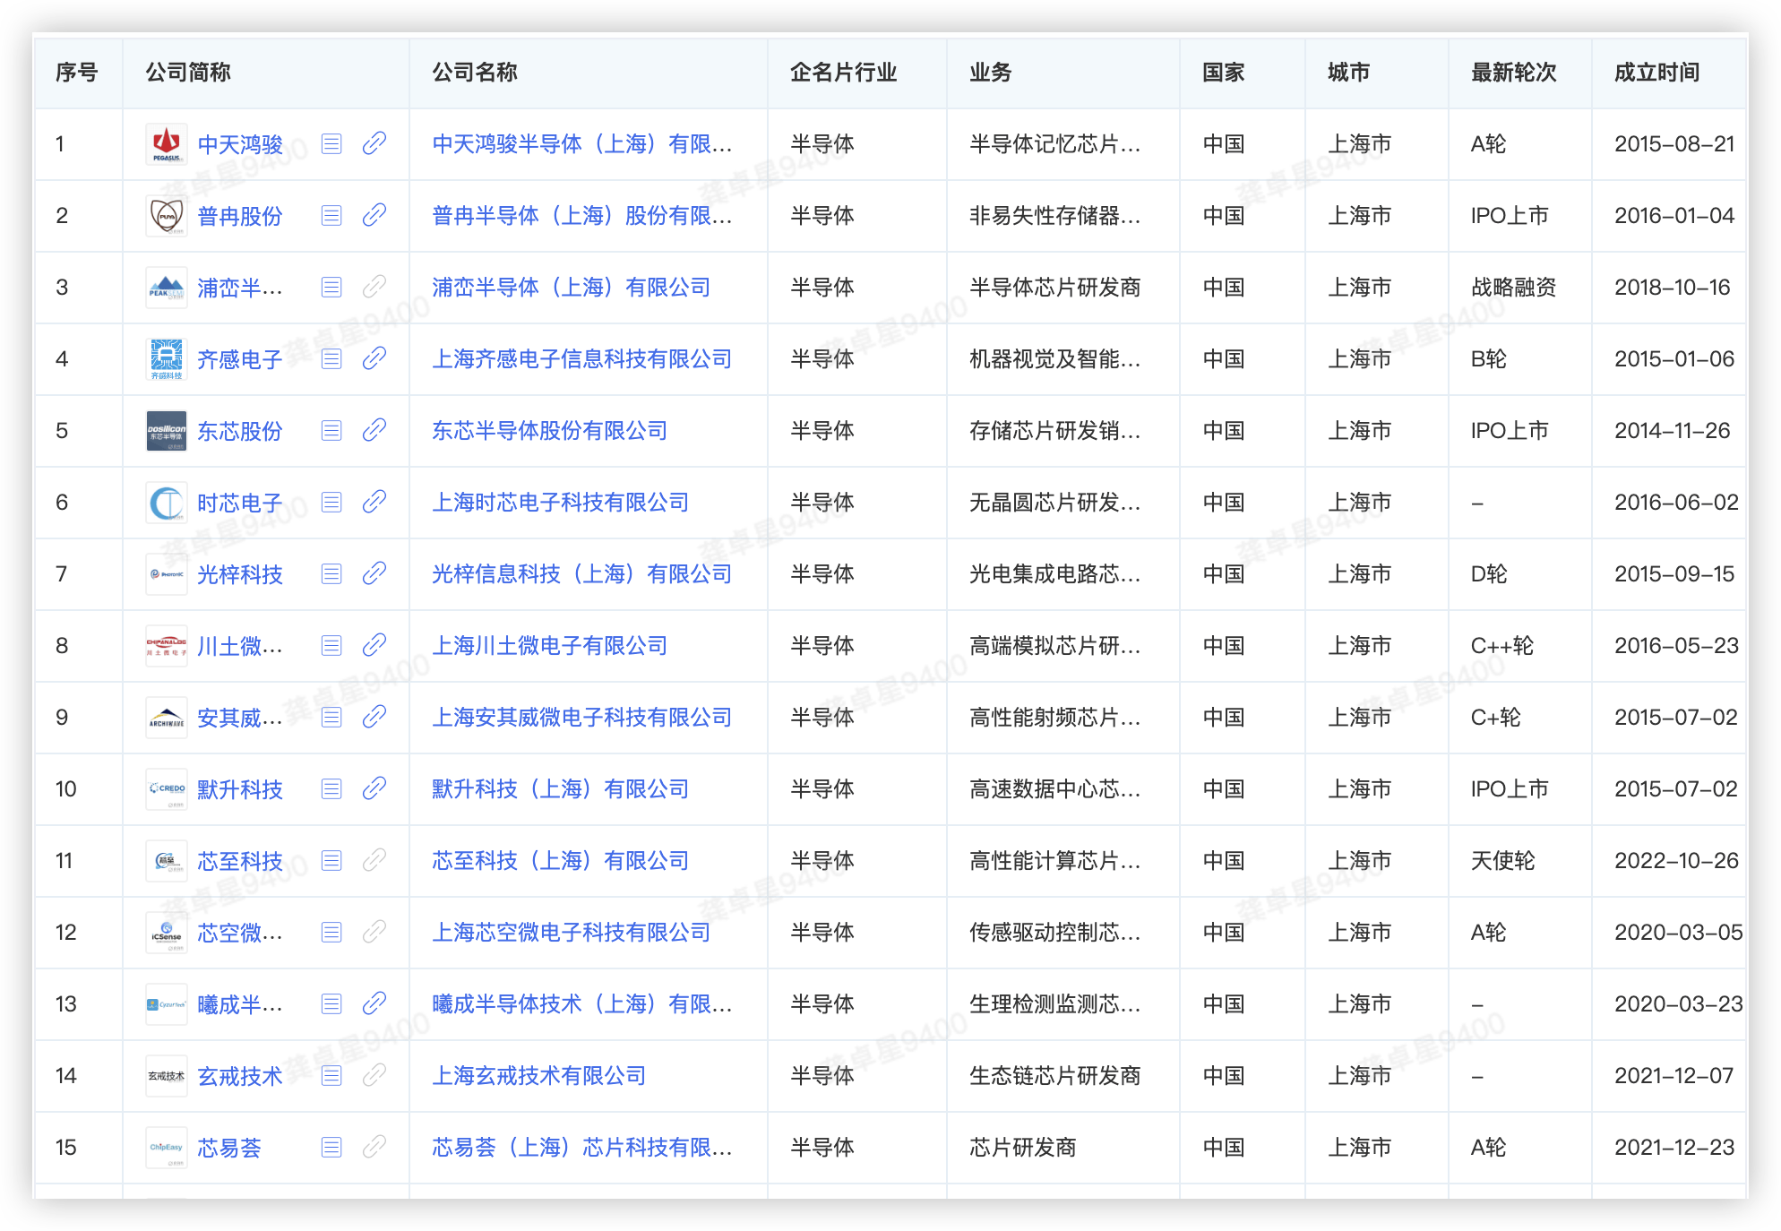Open the details icon for 芯至科技

[331, 860]
